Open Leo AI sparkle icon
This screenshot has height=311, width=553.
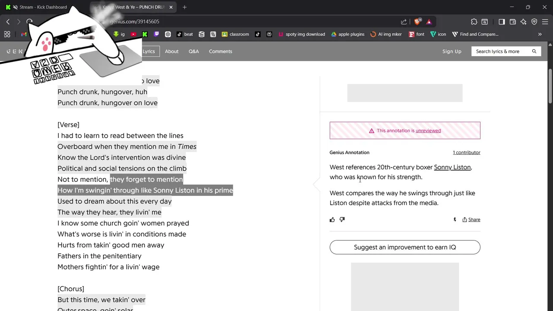click(x=524, y=22)
